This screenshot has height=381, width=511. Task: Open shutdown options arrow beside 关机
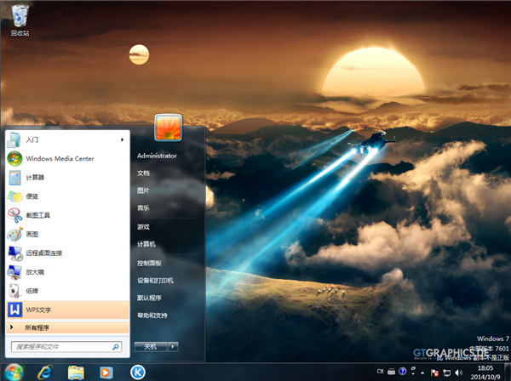pyautogui.click(x=173, y=346)
